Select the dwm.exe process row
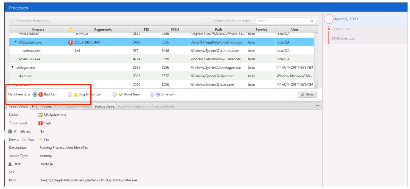Image resolution: width=410 pixels, height=189 pixels. [x=162, y=76]
